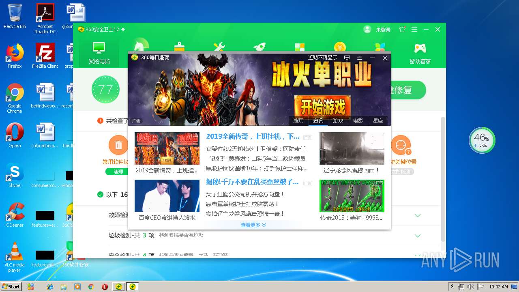
Task: Click the taskbar clock 10:02 AM
Action: (x=498, y=286)
